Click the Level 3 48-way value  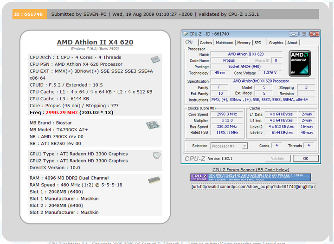(x=307, y=133)
